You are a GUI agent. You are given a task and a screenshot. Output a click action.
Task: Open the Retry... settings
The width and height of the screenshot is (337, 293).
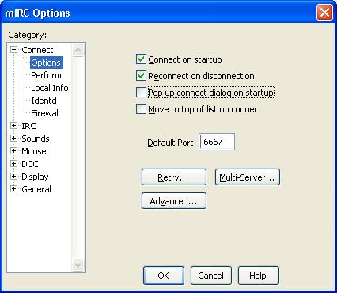pyautogui.click(x=174, y=177)
